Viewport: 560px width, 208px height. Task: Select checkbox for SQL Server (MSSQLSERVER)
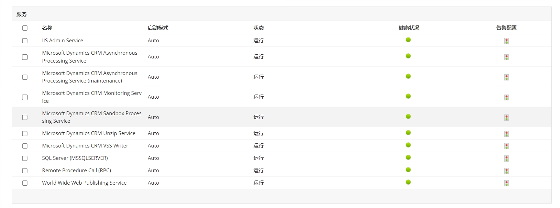pyautogui.click(x=25, y=158)
